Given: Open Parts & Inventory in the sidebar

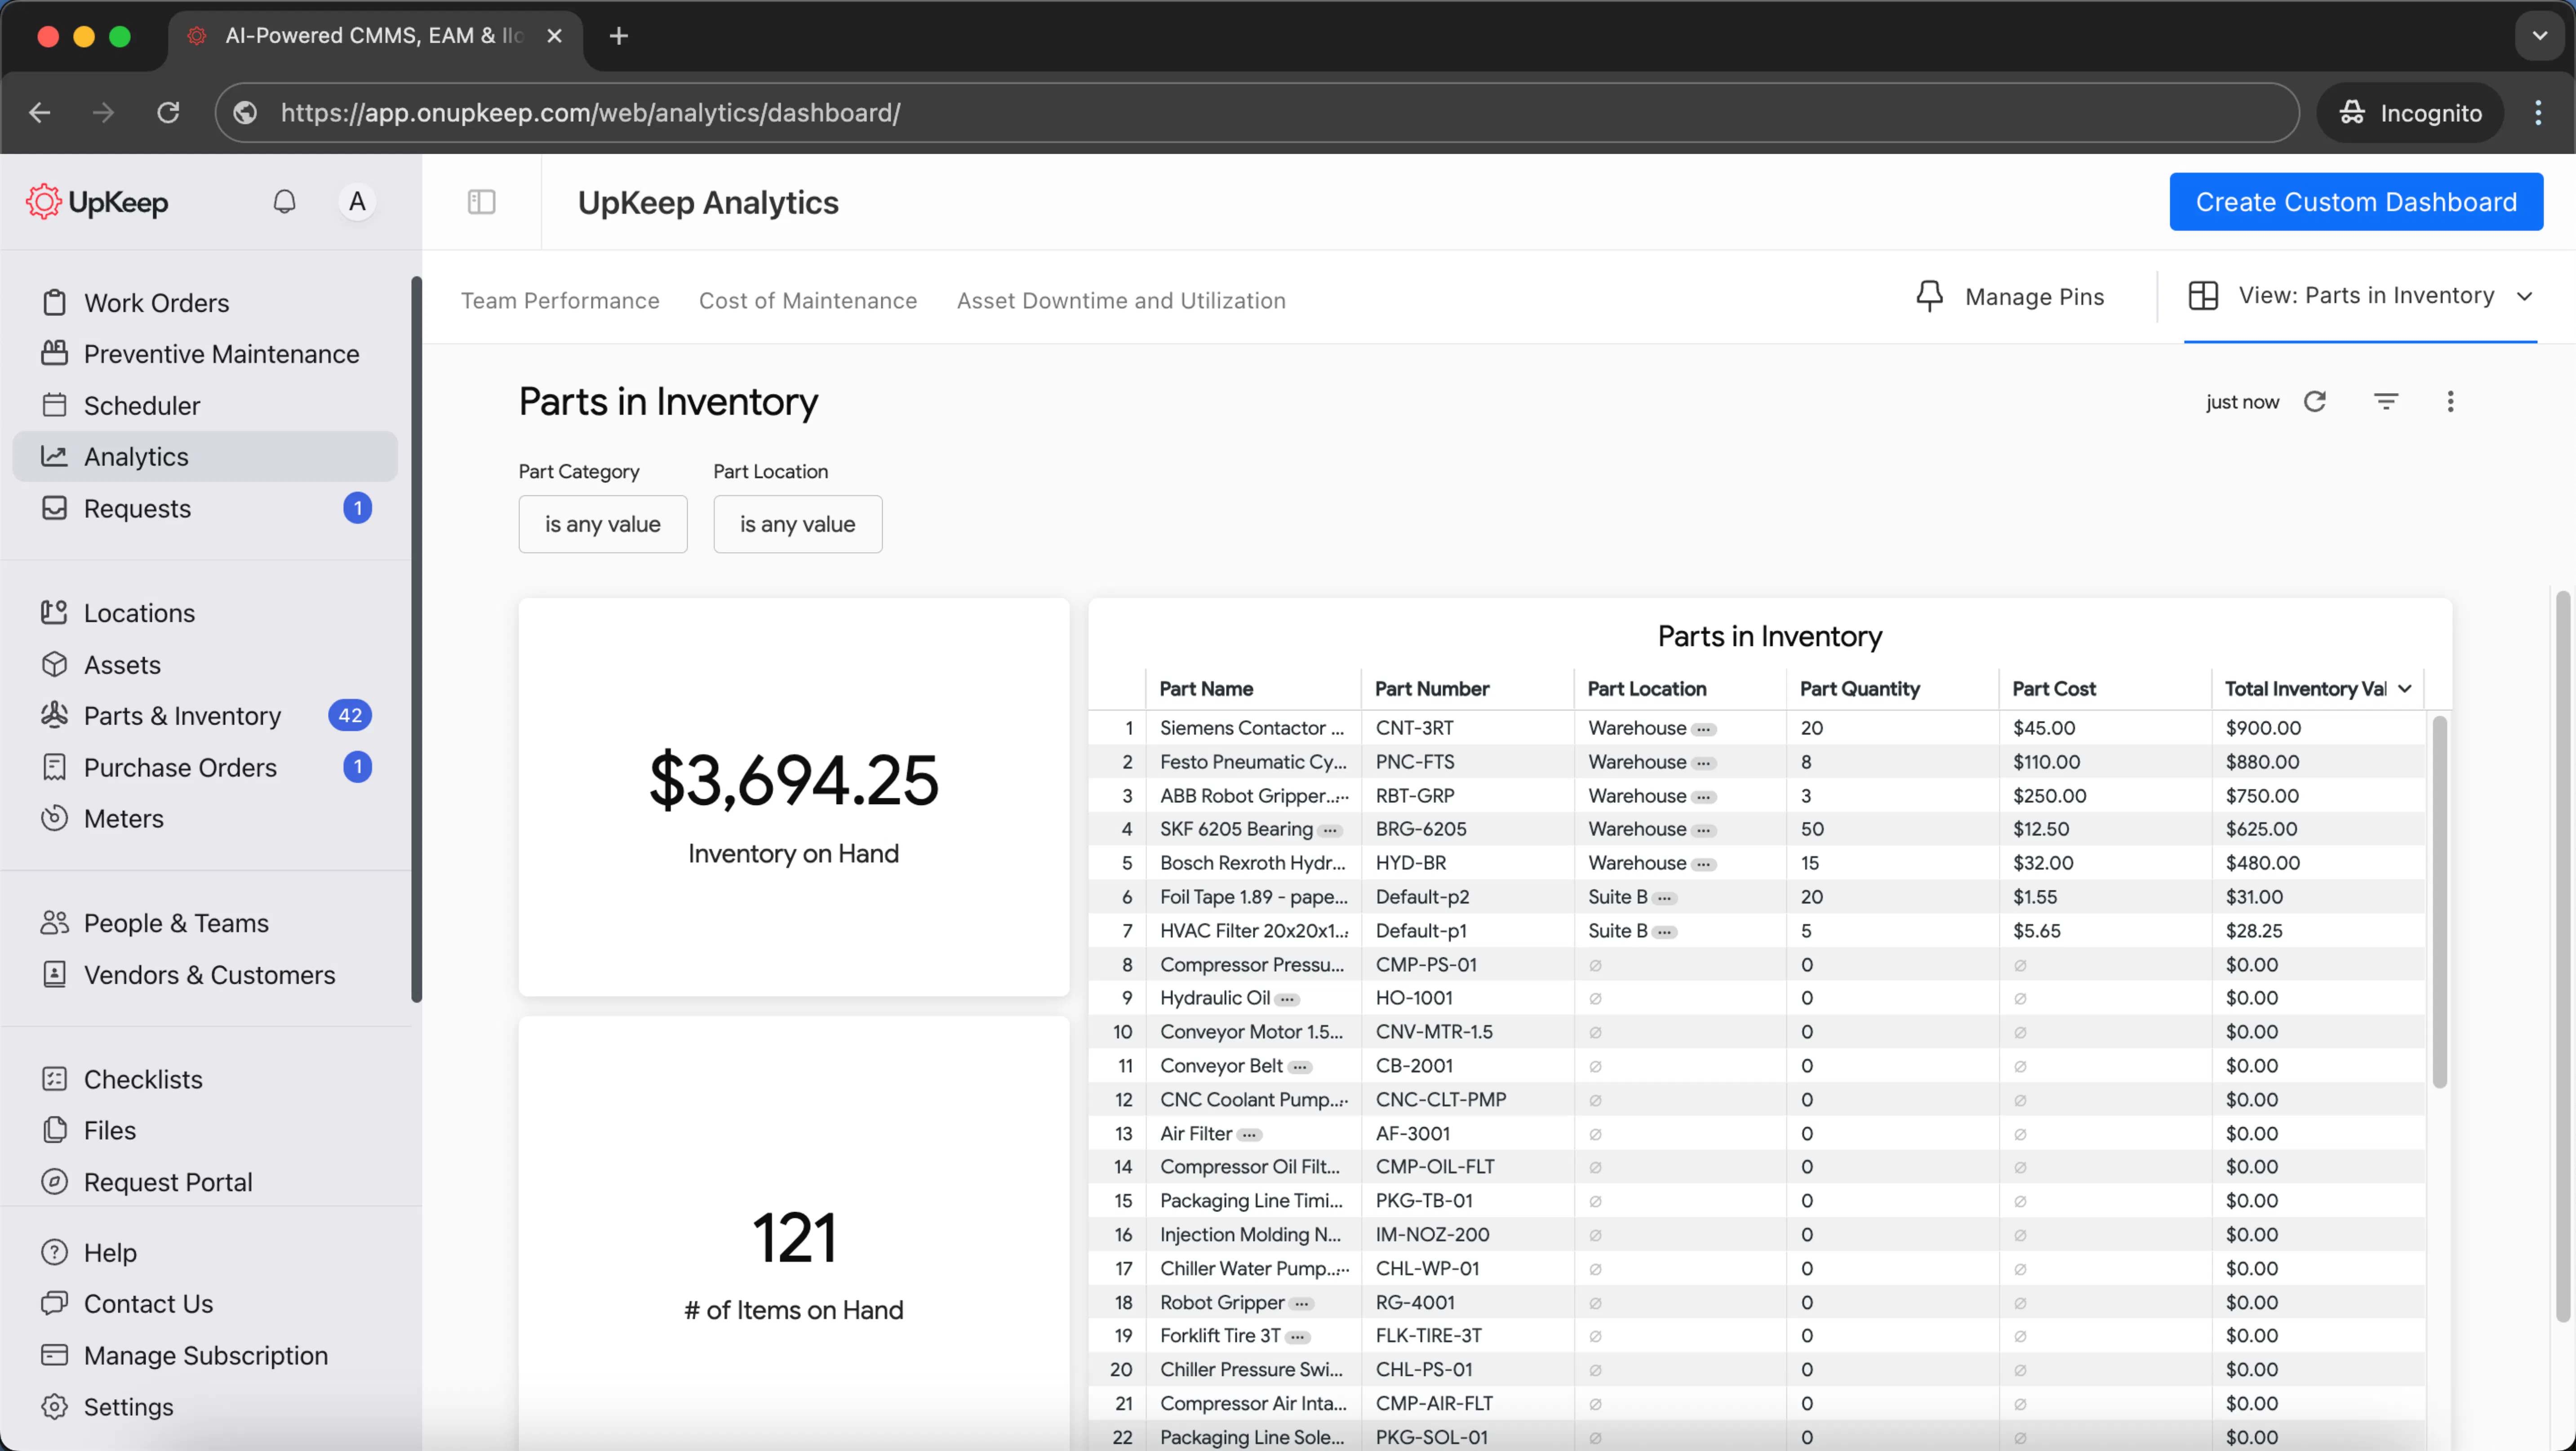Looking at the screenshot, I should [x=182, y=716].
